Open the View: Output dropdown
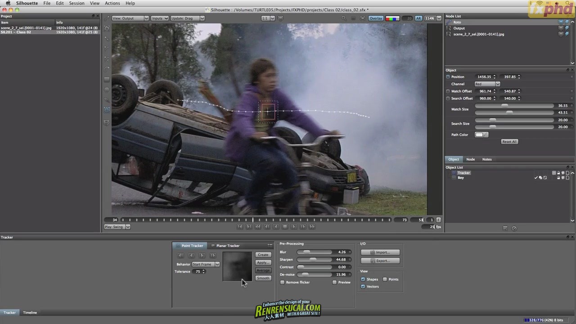The image size is (576, 324). tap(130, 18)
